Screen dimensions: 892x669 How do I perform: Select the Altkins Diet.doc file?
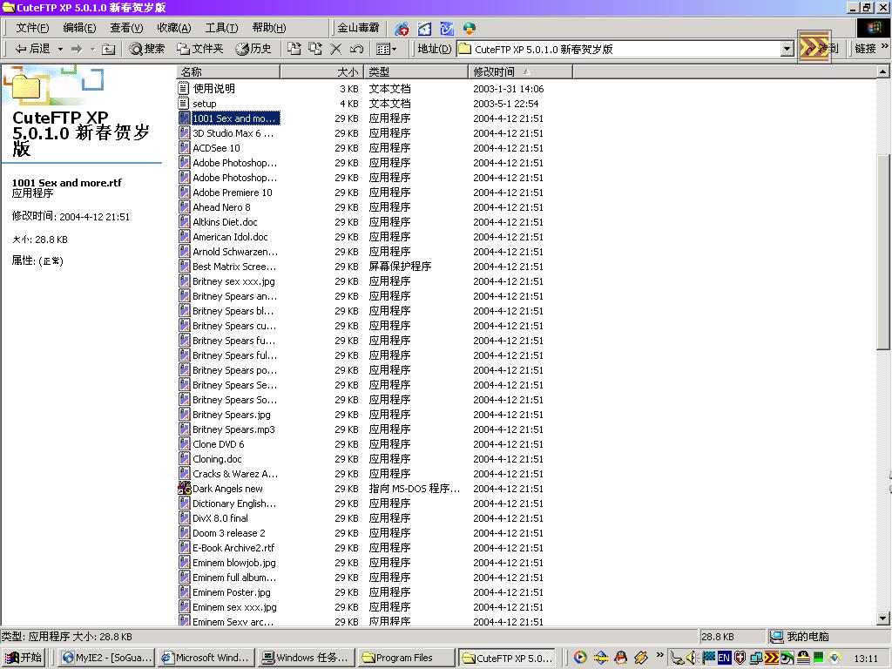225,222
